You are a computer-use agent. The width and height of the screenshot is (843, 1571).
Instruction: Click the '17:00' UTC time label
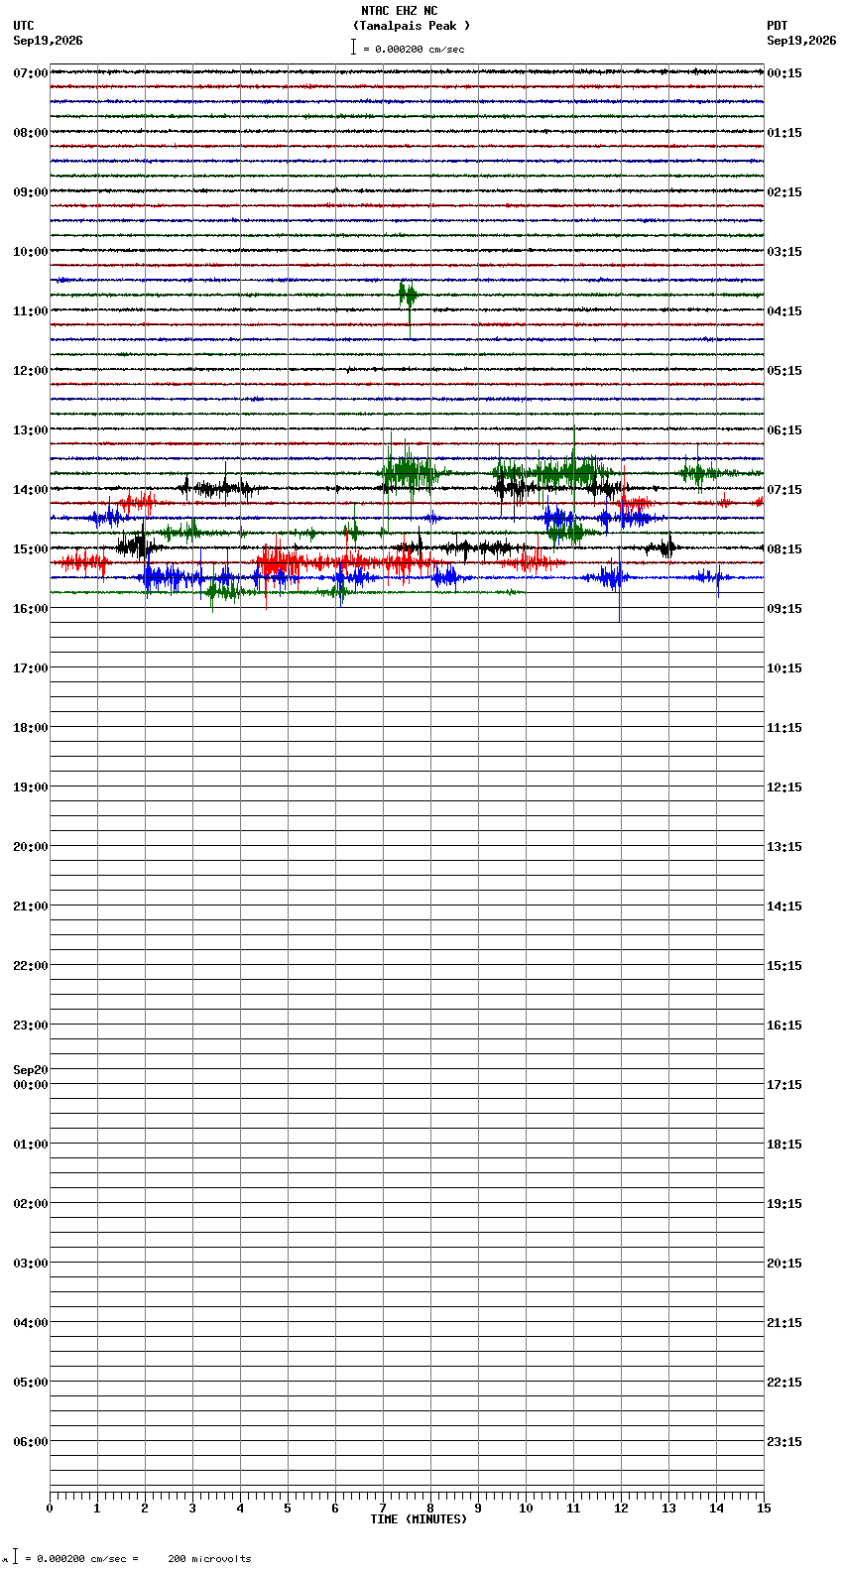click(x=31, y=668)
